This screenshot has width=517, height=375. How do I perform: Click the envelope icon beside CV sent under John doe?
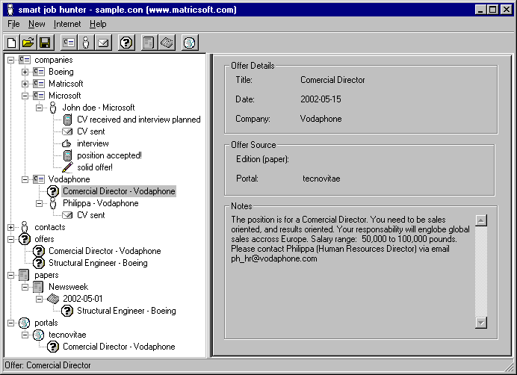(x=67, y=131)
